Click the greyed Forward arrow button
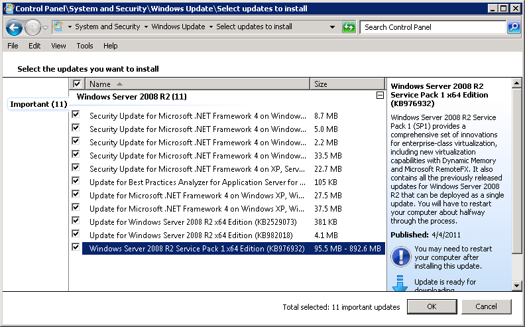Screen dimensions: 525x327 [33, 27]
